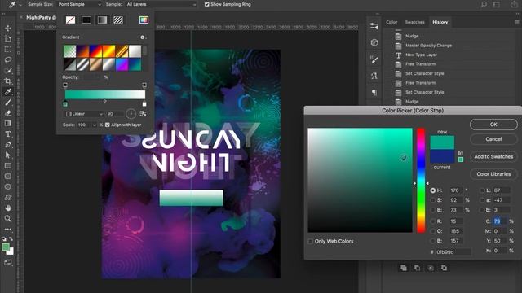The height and width of the screenshot is (293, 522).
Task: Select the Rectangular Marquee tool
Action: pyautogui.click(x=8, y=50)
